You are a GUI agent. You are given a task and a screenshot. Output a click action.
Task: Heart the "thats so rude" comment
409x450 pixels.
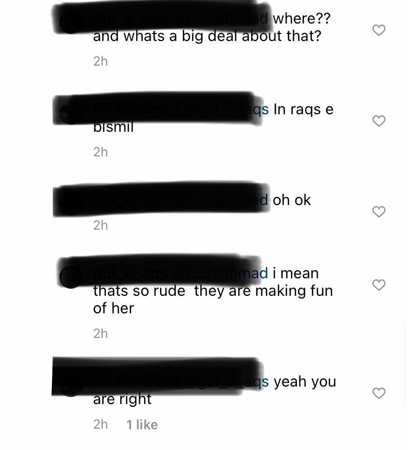(x=378, y=285)
